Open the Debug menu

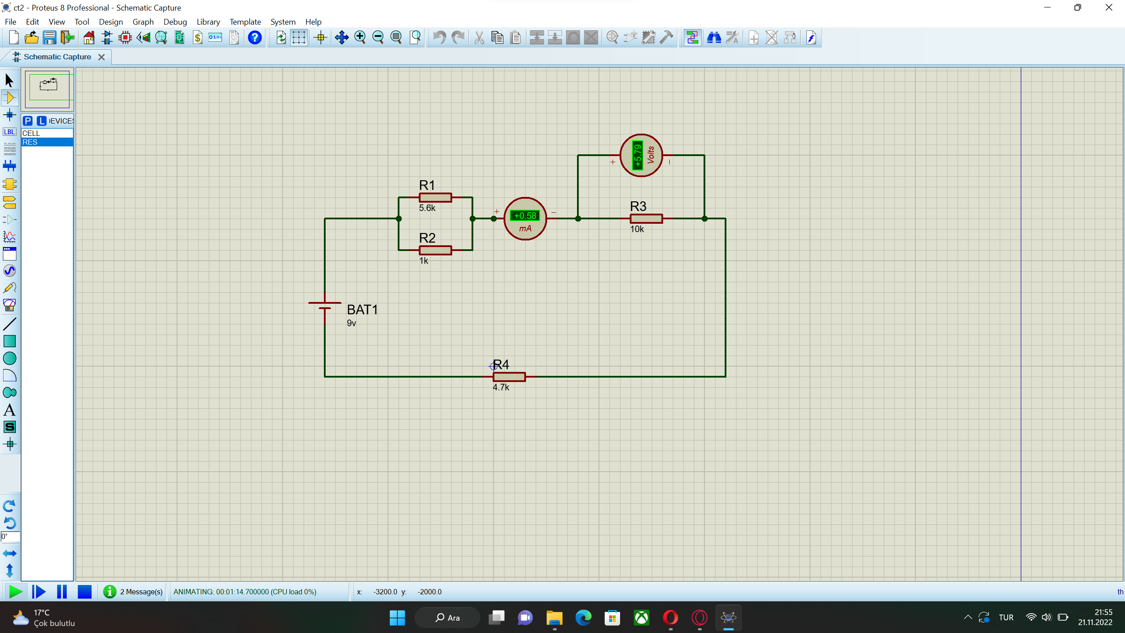click(175, 22)
